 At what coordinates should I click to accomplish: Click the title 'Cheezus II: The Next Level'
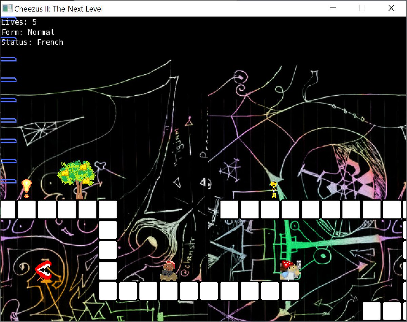[59, 8]
